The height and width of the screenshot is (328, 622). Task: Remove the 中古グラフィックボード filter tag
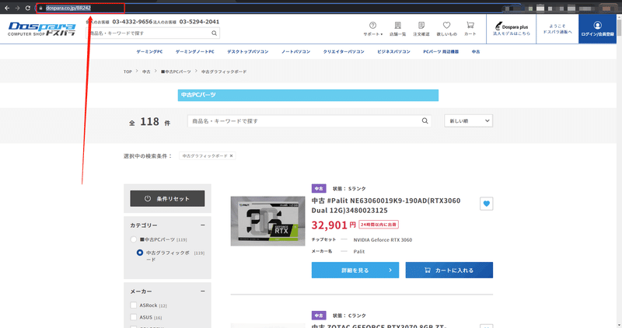pyautogui.click(x=231, y=156)
